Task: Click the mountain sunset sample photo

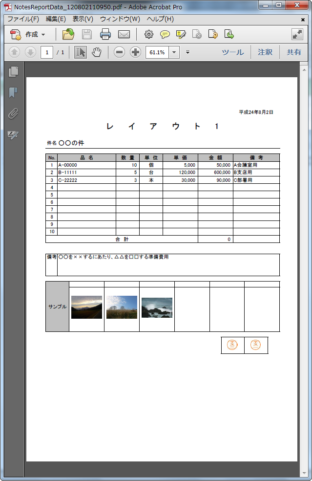Action: coord(87,307)
